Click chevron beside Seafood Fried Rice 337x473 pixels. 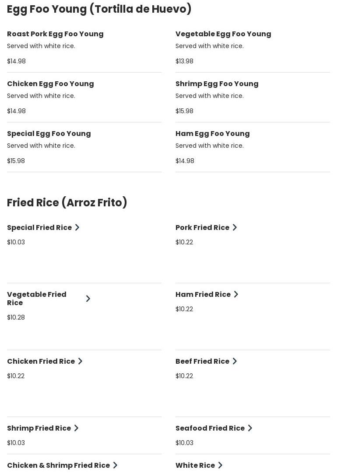point(250,428)
